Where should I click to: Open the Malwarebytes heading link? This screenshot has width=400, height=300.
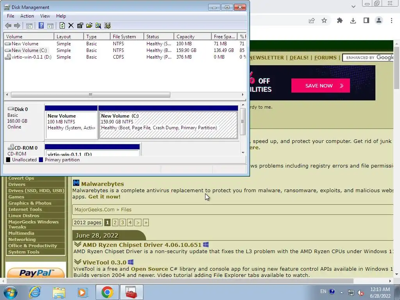(x=103, y=184)
